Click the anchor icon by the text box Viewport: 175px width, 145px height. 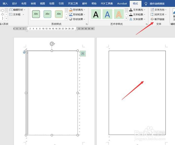click(24, 52)
